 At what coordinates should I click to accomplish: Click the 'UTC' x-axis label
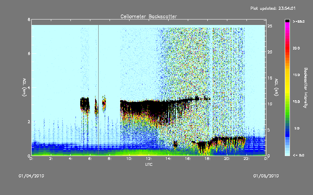(149, 164)
